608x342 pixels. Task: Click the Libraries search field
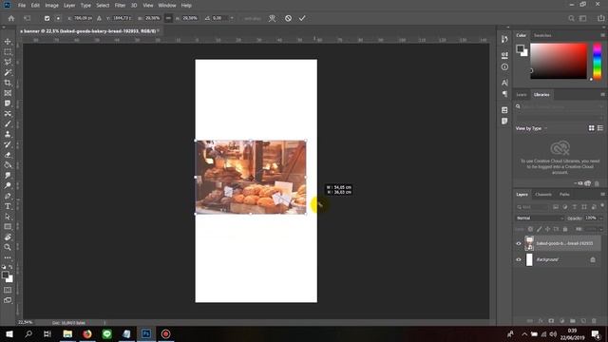[x=560, y=106]
